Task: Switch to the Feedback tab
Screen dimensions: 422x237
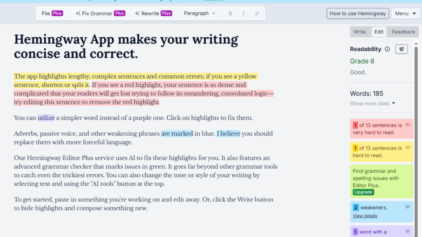Action: click(403, 32)
